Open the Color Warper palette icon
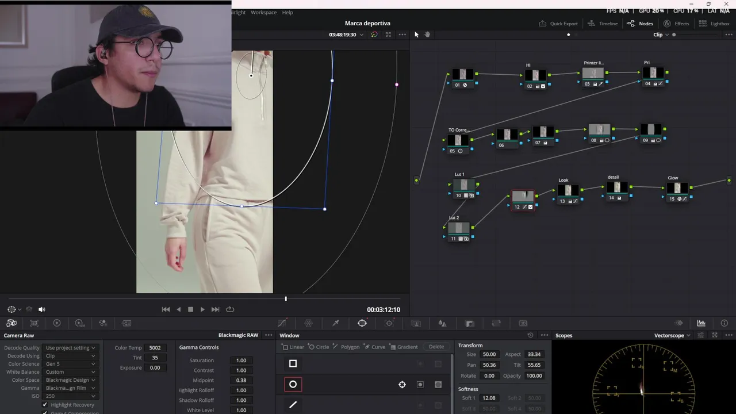The image size is (736, 414). (x=309, y=323)
